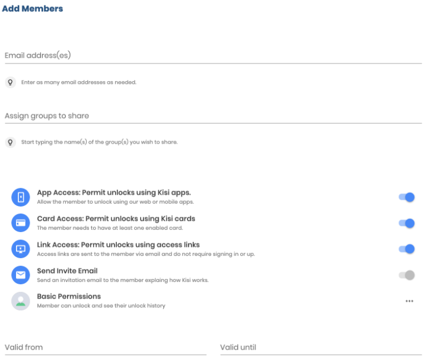Viewport: 427px width, 362px height.
Task: Click the Link Access monitor icon
Action: [x=21, y=249]
